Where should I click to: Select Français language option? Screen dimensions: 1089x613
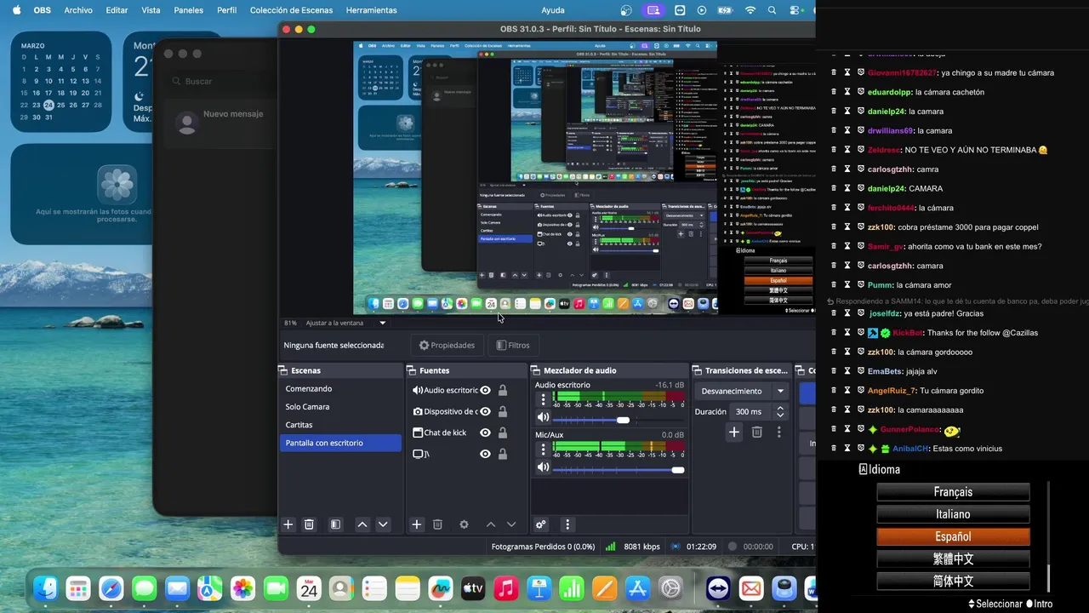point(953,492)
